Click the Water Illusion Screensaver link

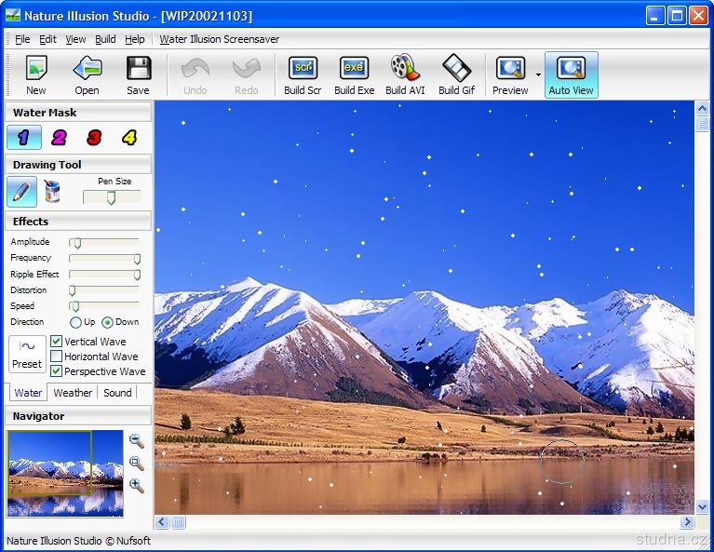[x=219, y=39]
